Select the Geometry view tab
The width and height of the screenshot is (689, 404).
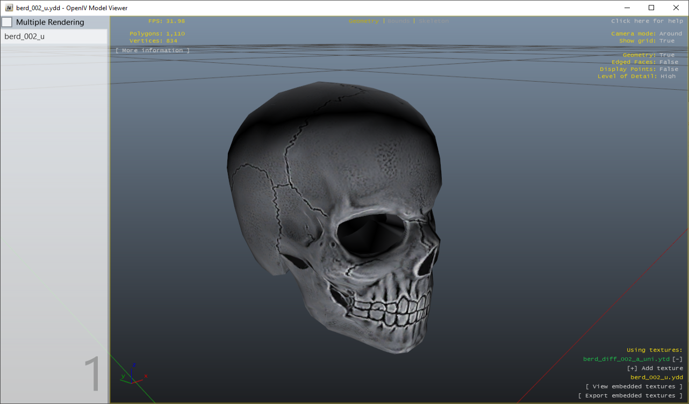[x=363, y=21]
